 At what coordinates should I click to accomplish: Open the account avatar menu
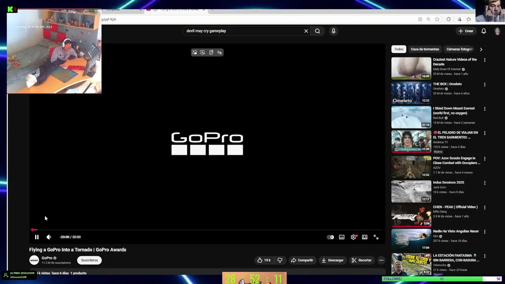point(498,31)
